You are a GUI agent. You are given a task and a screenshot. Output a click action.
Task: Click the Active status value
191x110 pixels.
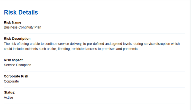click(8, 98)
